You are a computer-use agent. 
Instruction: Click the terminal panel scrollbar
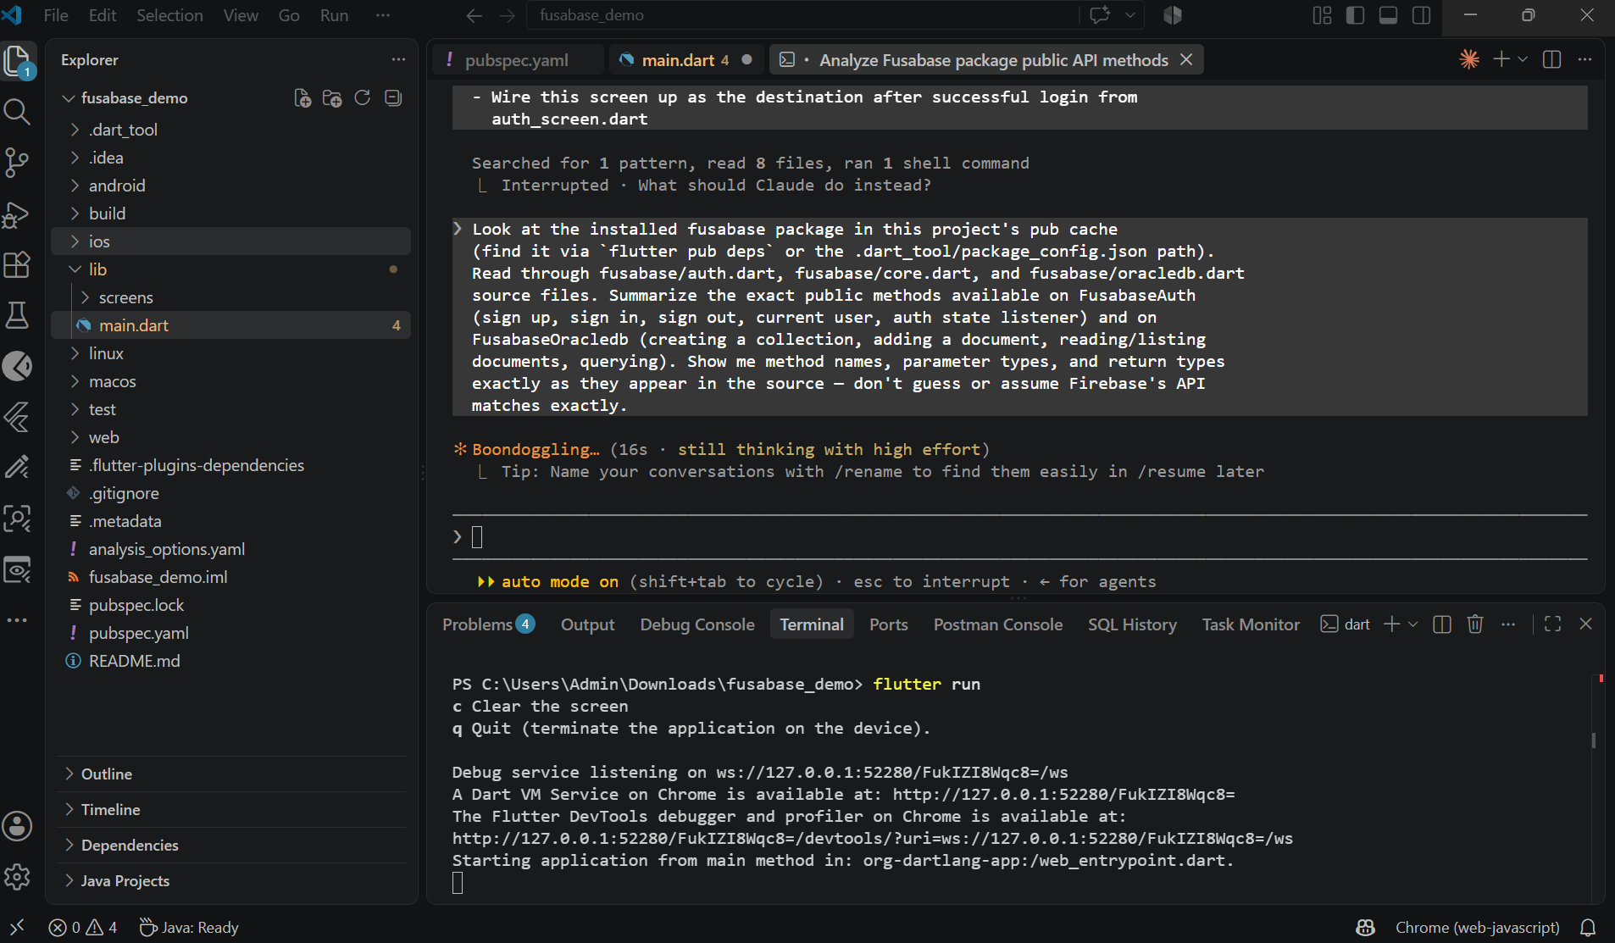(1594, 740)
